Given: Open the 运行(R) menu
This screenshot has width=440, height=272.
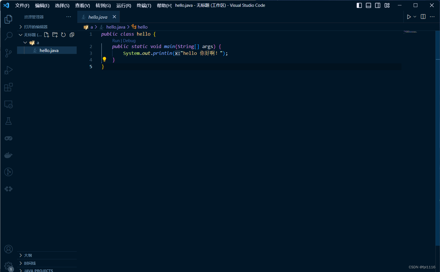Looking at the screenshot, I should point(123,5).
